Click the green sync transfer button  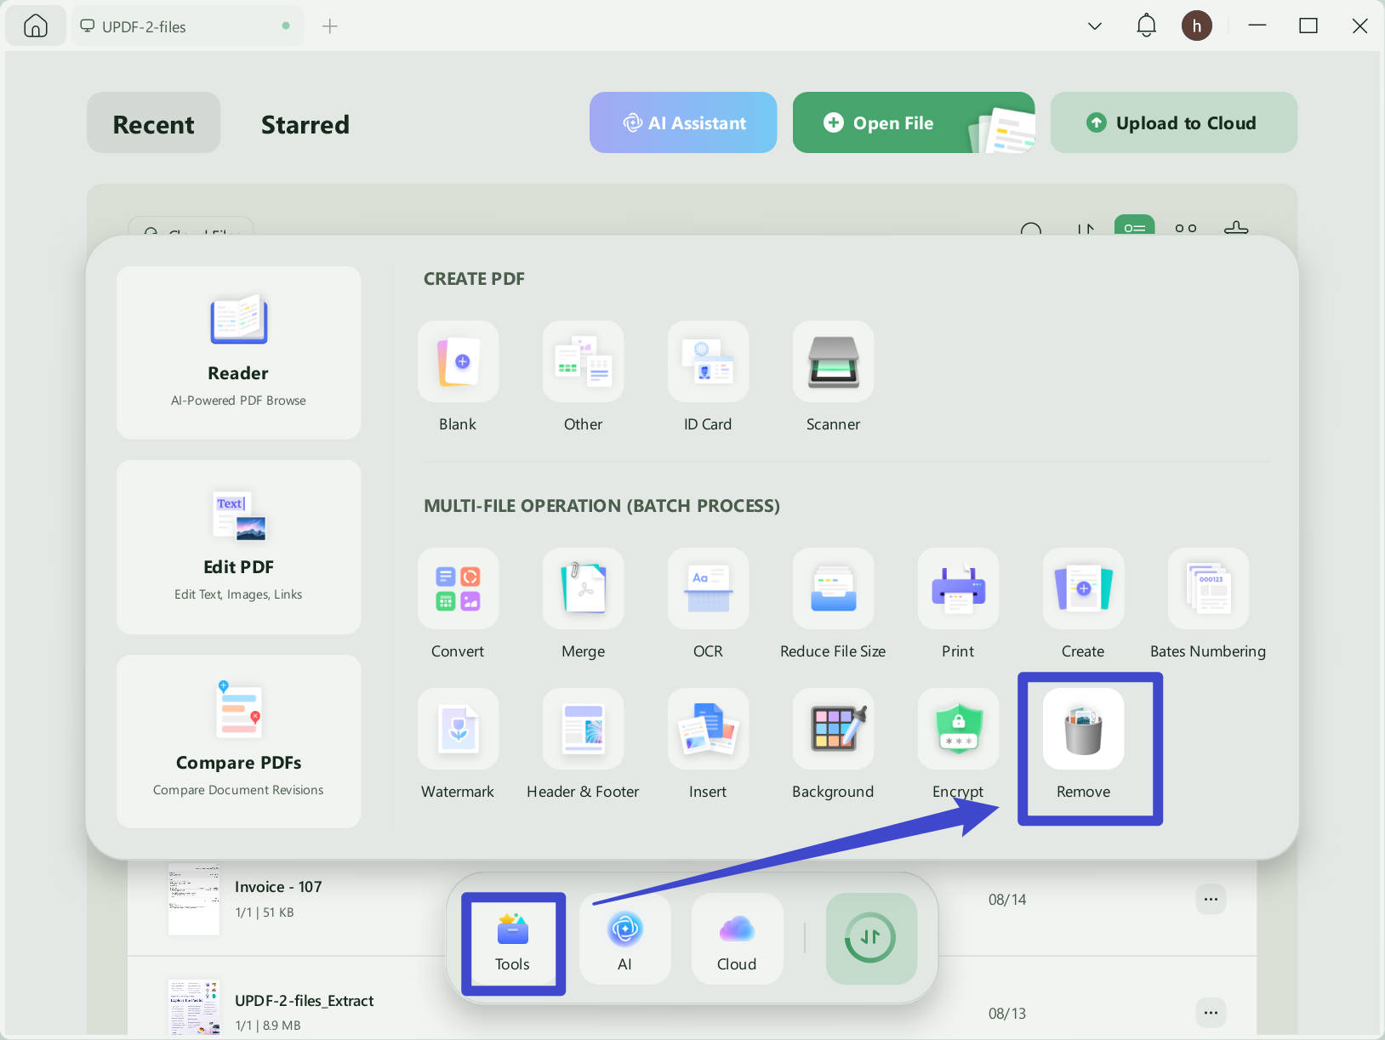click(x=871, y=939)
